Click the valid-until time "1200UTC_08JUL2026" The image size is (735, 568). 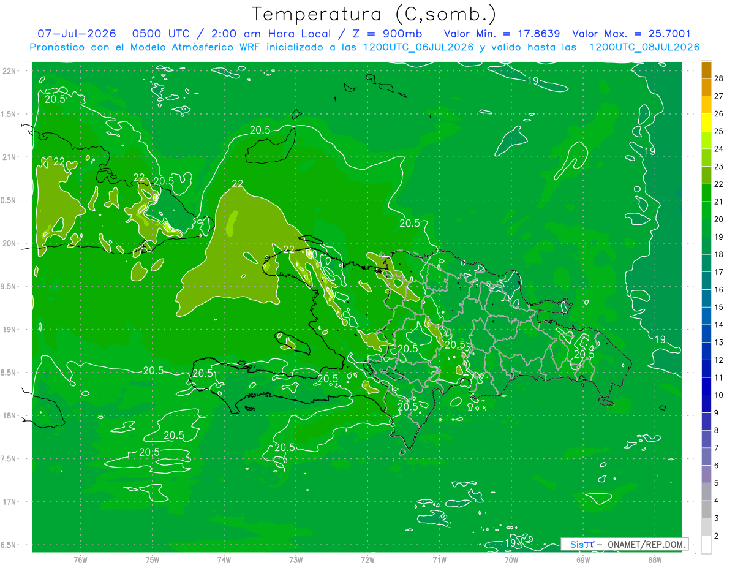tap(644, 47)
